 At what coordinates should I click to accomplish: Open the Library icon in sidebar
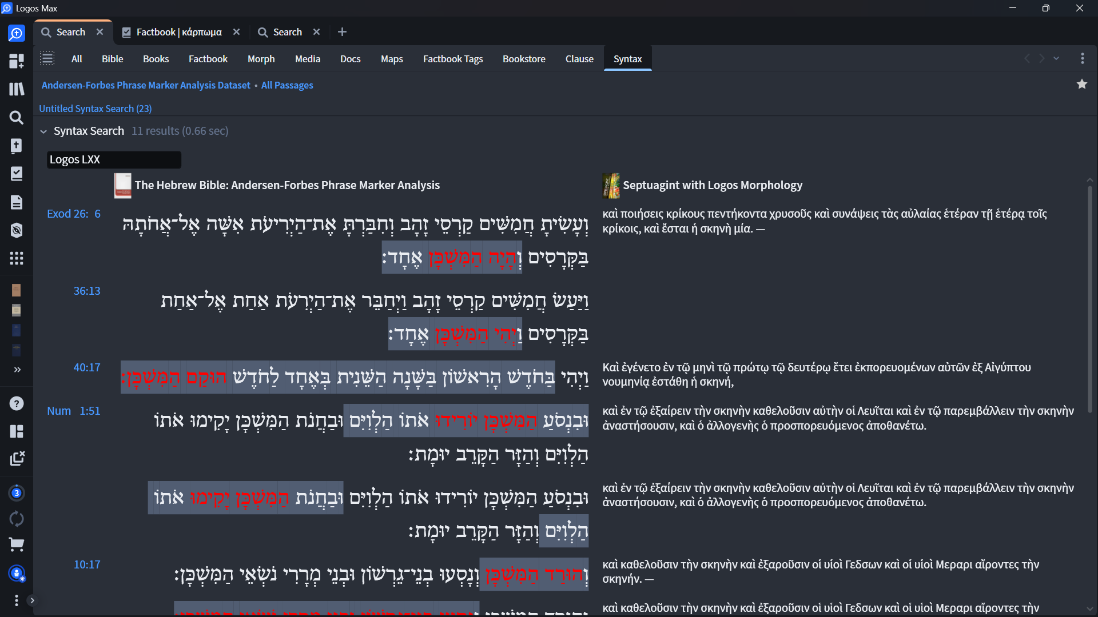point(17,89)
